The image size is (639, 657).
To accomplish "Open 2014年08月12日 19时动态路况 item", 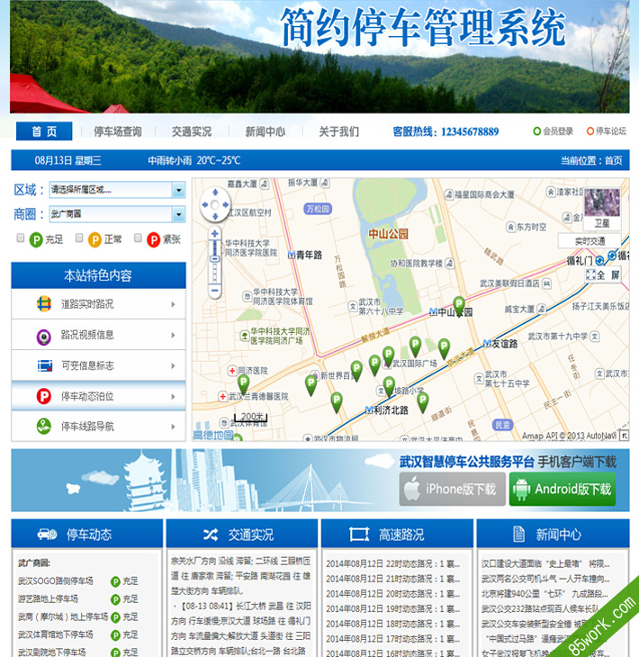I will (x=393, y=608).
